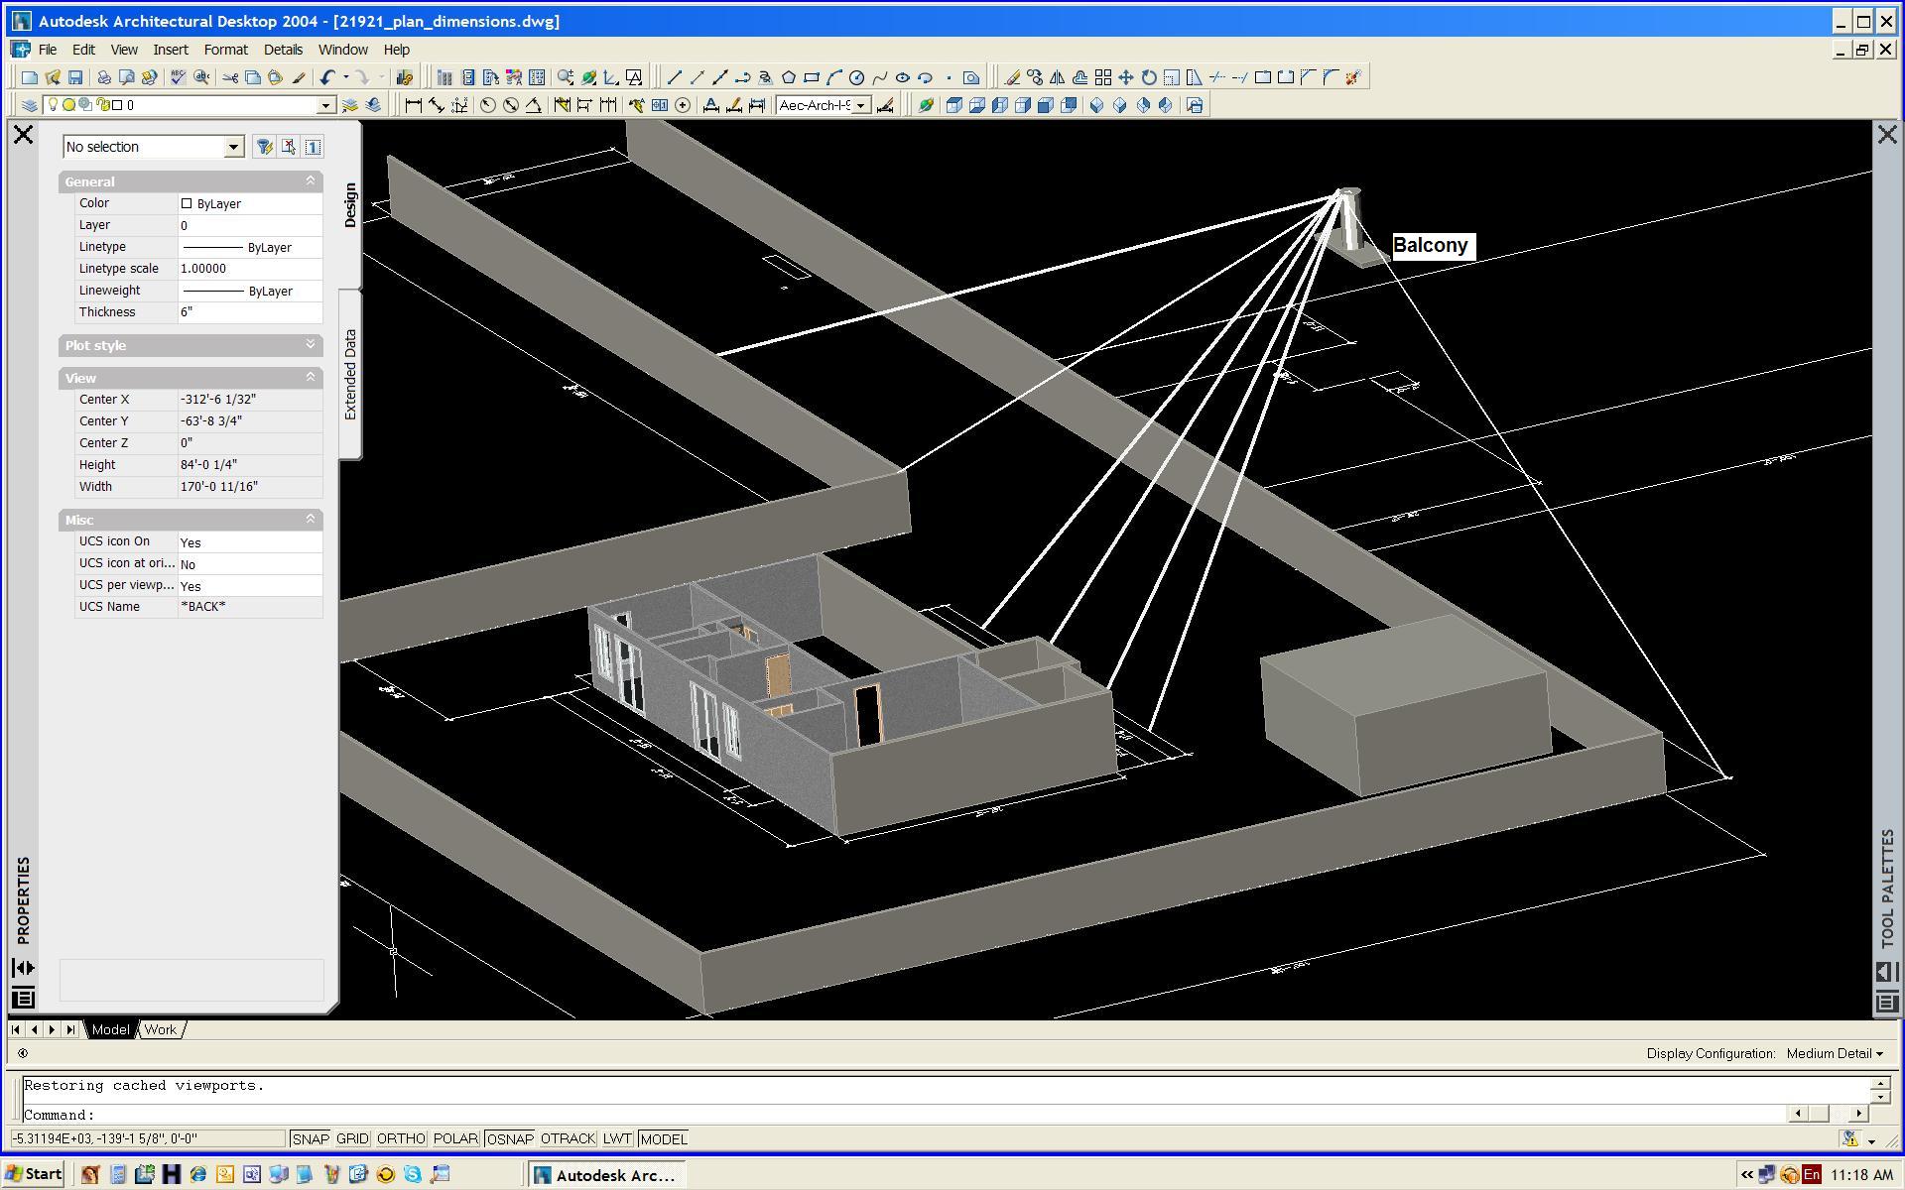This screenshot has height=1190, width=1905.
Task: Collapse the View section
Action: [310, 377]
